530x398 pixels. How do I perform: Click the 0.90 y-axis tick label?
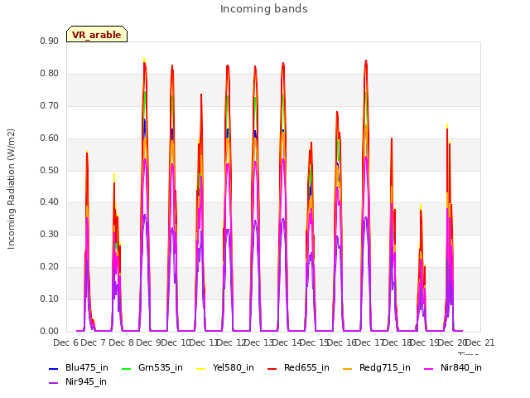[50, 41]
